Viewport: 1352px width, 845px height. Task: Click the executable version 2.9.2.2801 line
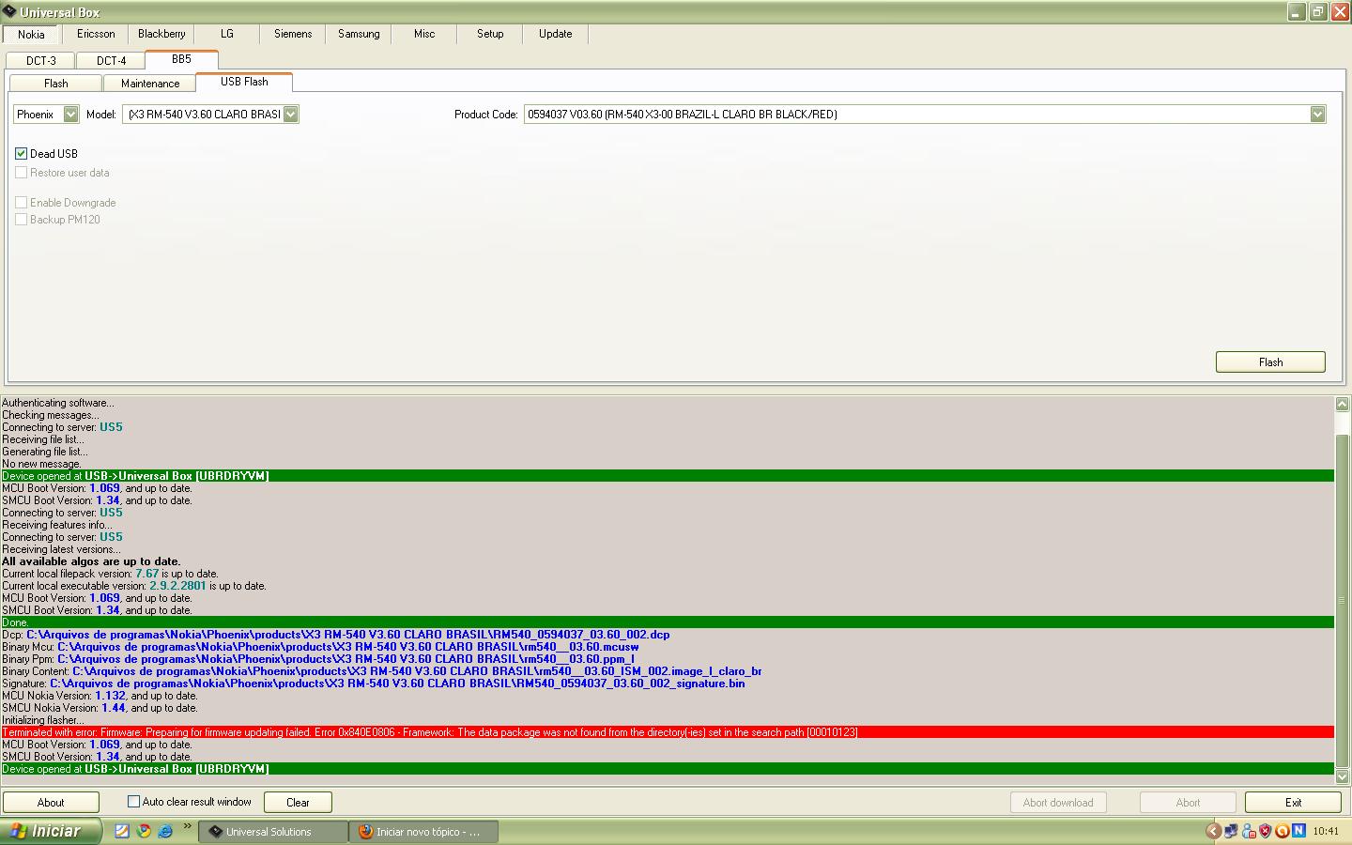[x=134, y=586]
